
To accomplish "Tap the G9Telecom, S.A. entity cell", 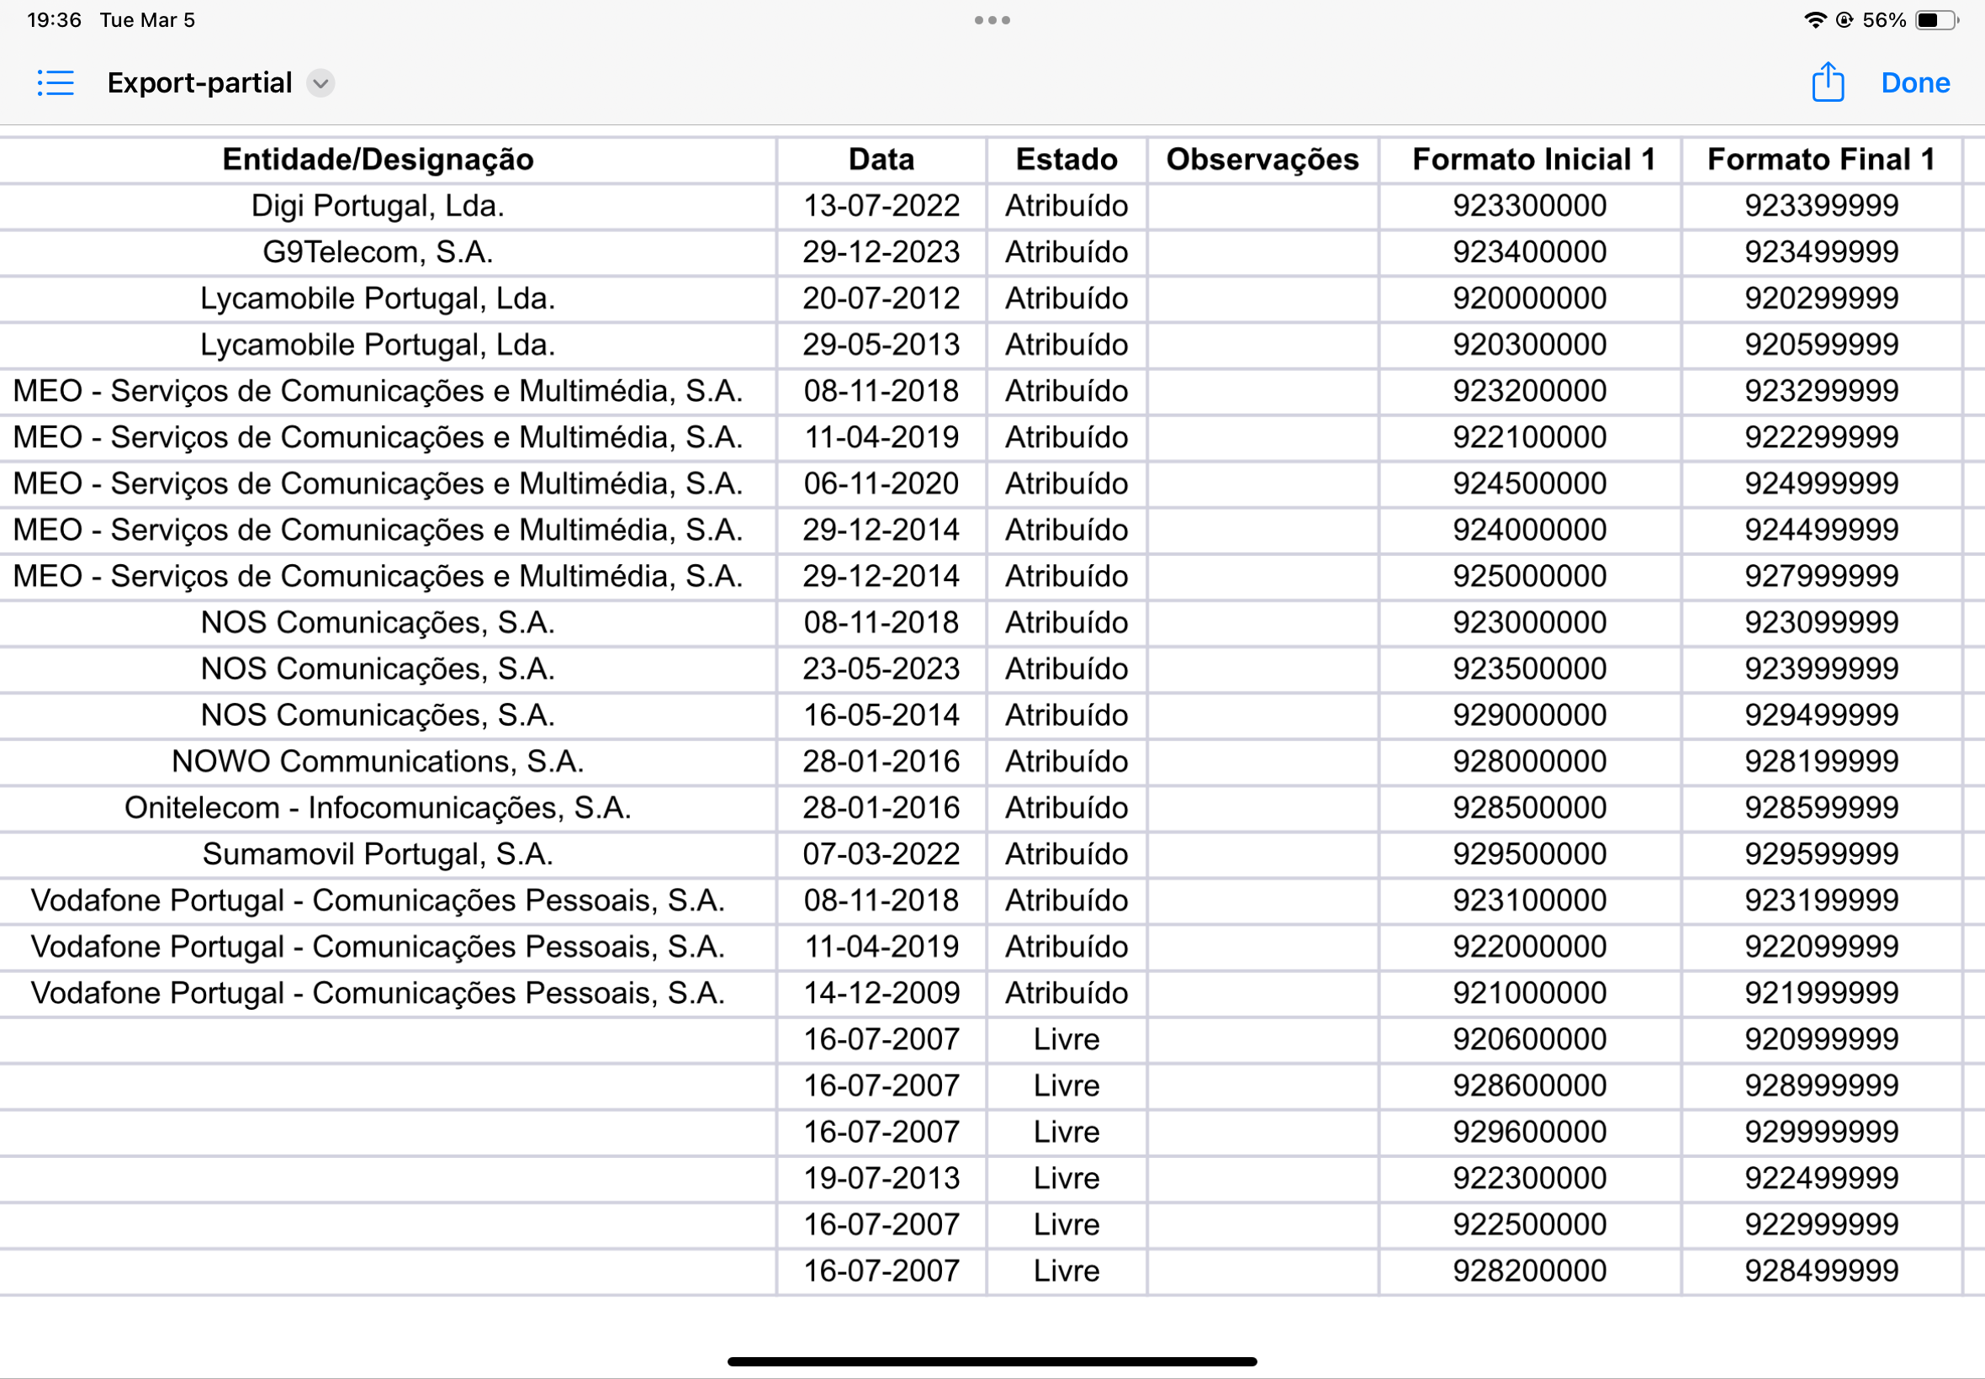I will click(378, 252).
